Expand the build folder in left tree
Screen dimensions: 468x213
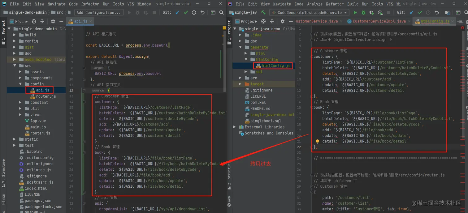point(15,35)
